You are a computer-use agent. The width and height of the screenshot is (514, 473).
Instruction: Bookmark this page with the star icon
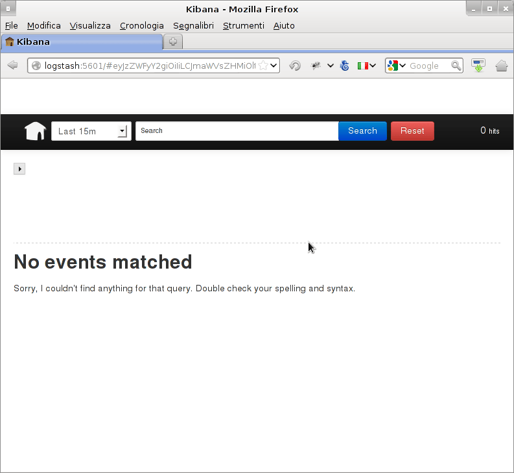pyautogui.click(x=263, y=66)
